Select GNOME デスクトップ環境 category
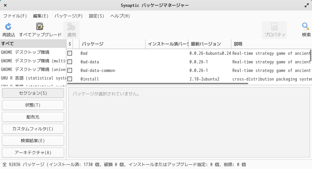 [x=33, y=52]
